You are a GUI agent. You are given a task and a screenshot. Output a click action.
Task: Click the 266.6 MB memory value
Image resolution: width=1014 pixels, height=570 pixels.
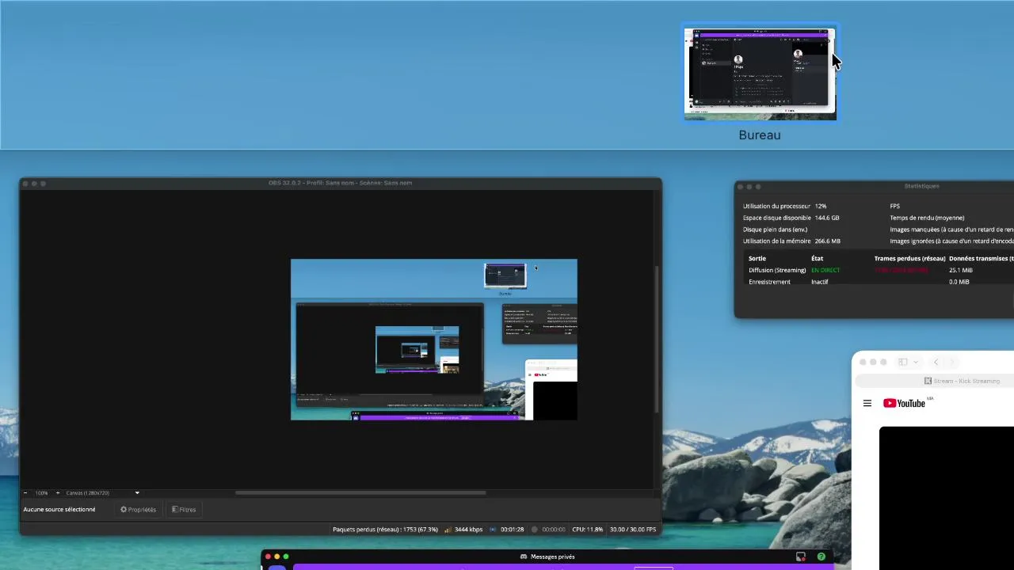coord(828,241)
